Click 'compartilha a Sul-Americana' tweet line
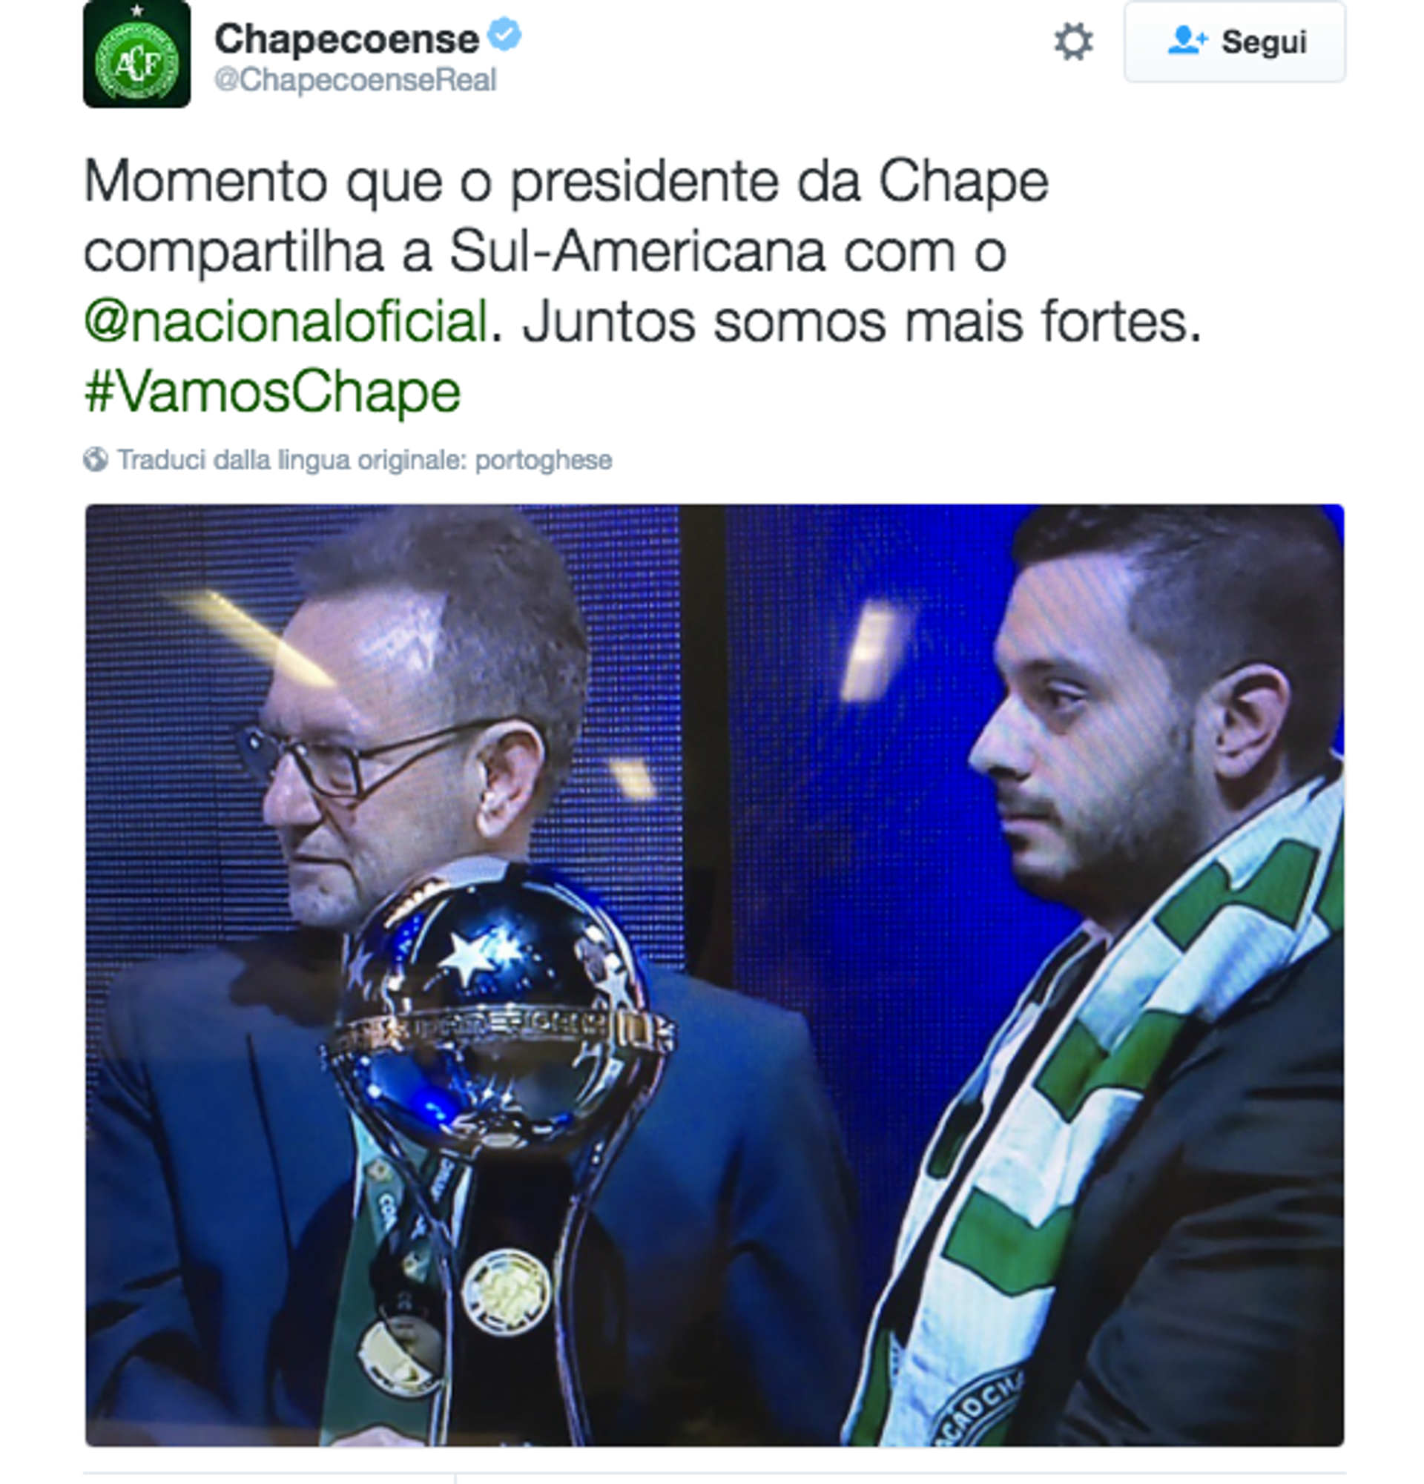 click(544, 252)
